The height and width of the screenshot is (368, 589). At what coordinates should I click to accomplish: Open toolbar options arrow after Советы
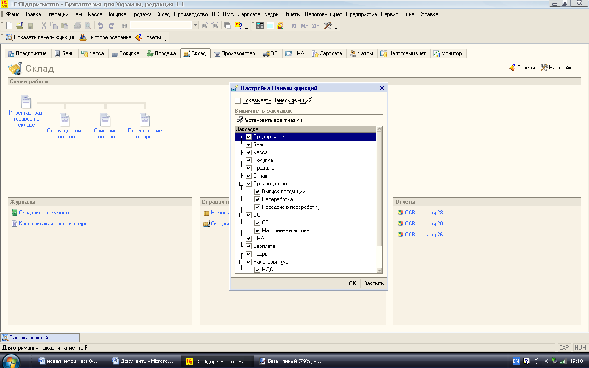coord(165,40)
